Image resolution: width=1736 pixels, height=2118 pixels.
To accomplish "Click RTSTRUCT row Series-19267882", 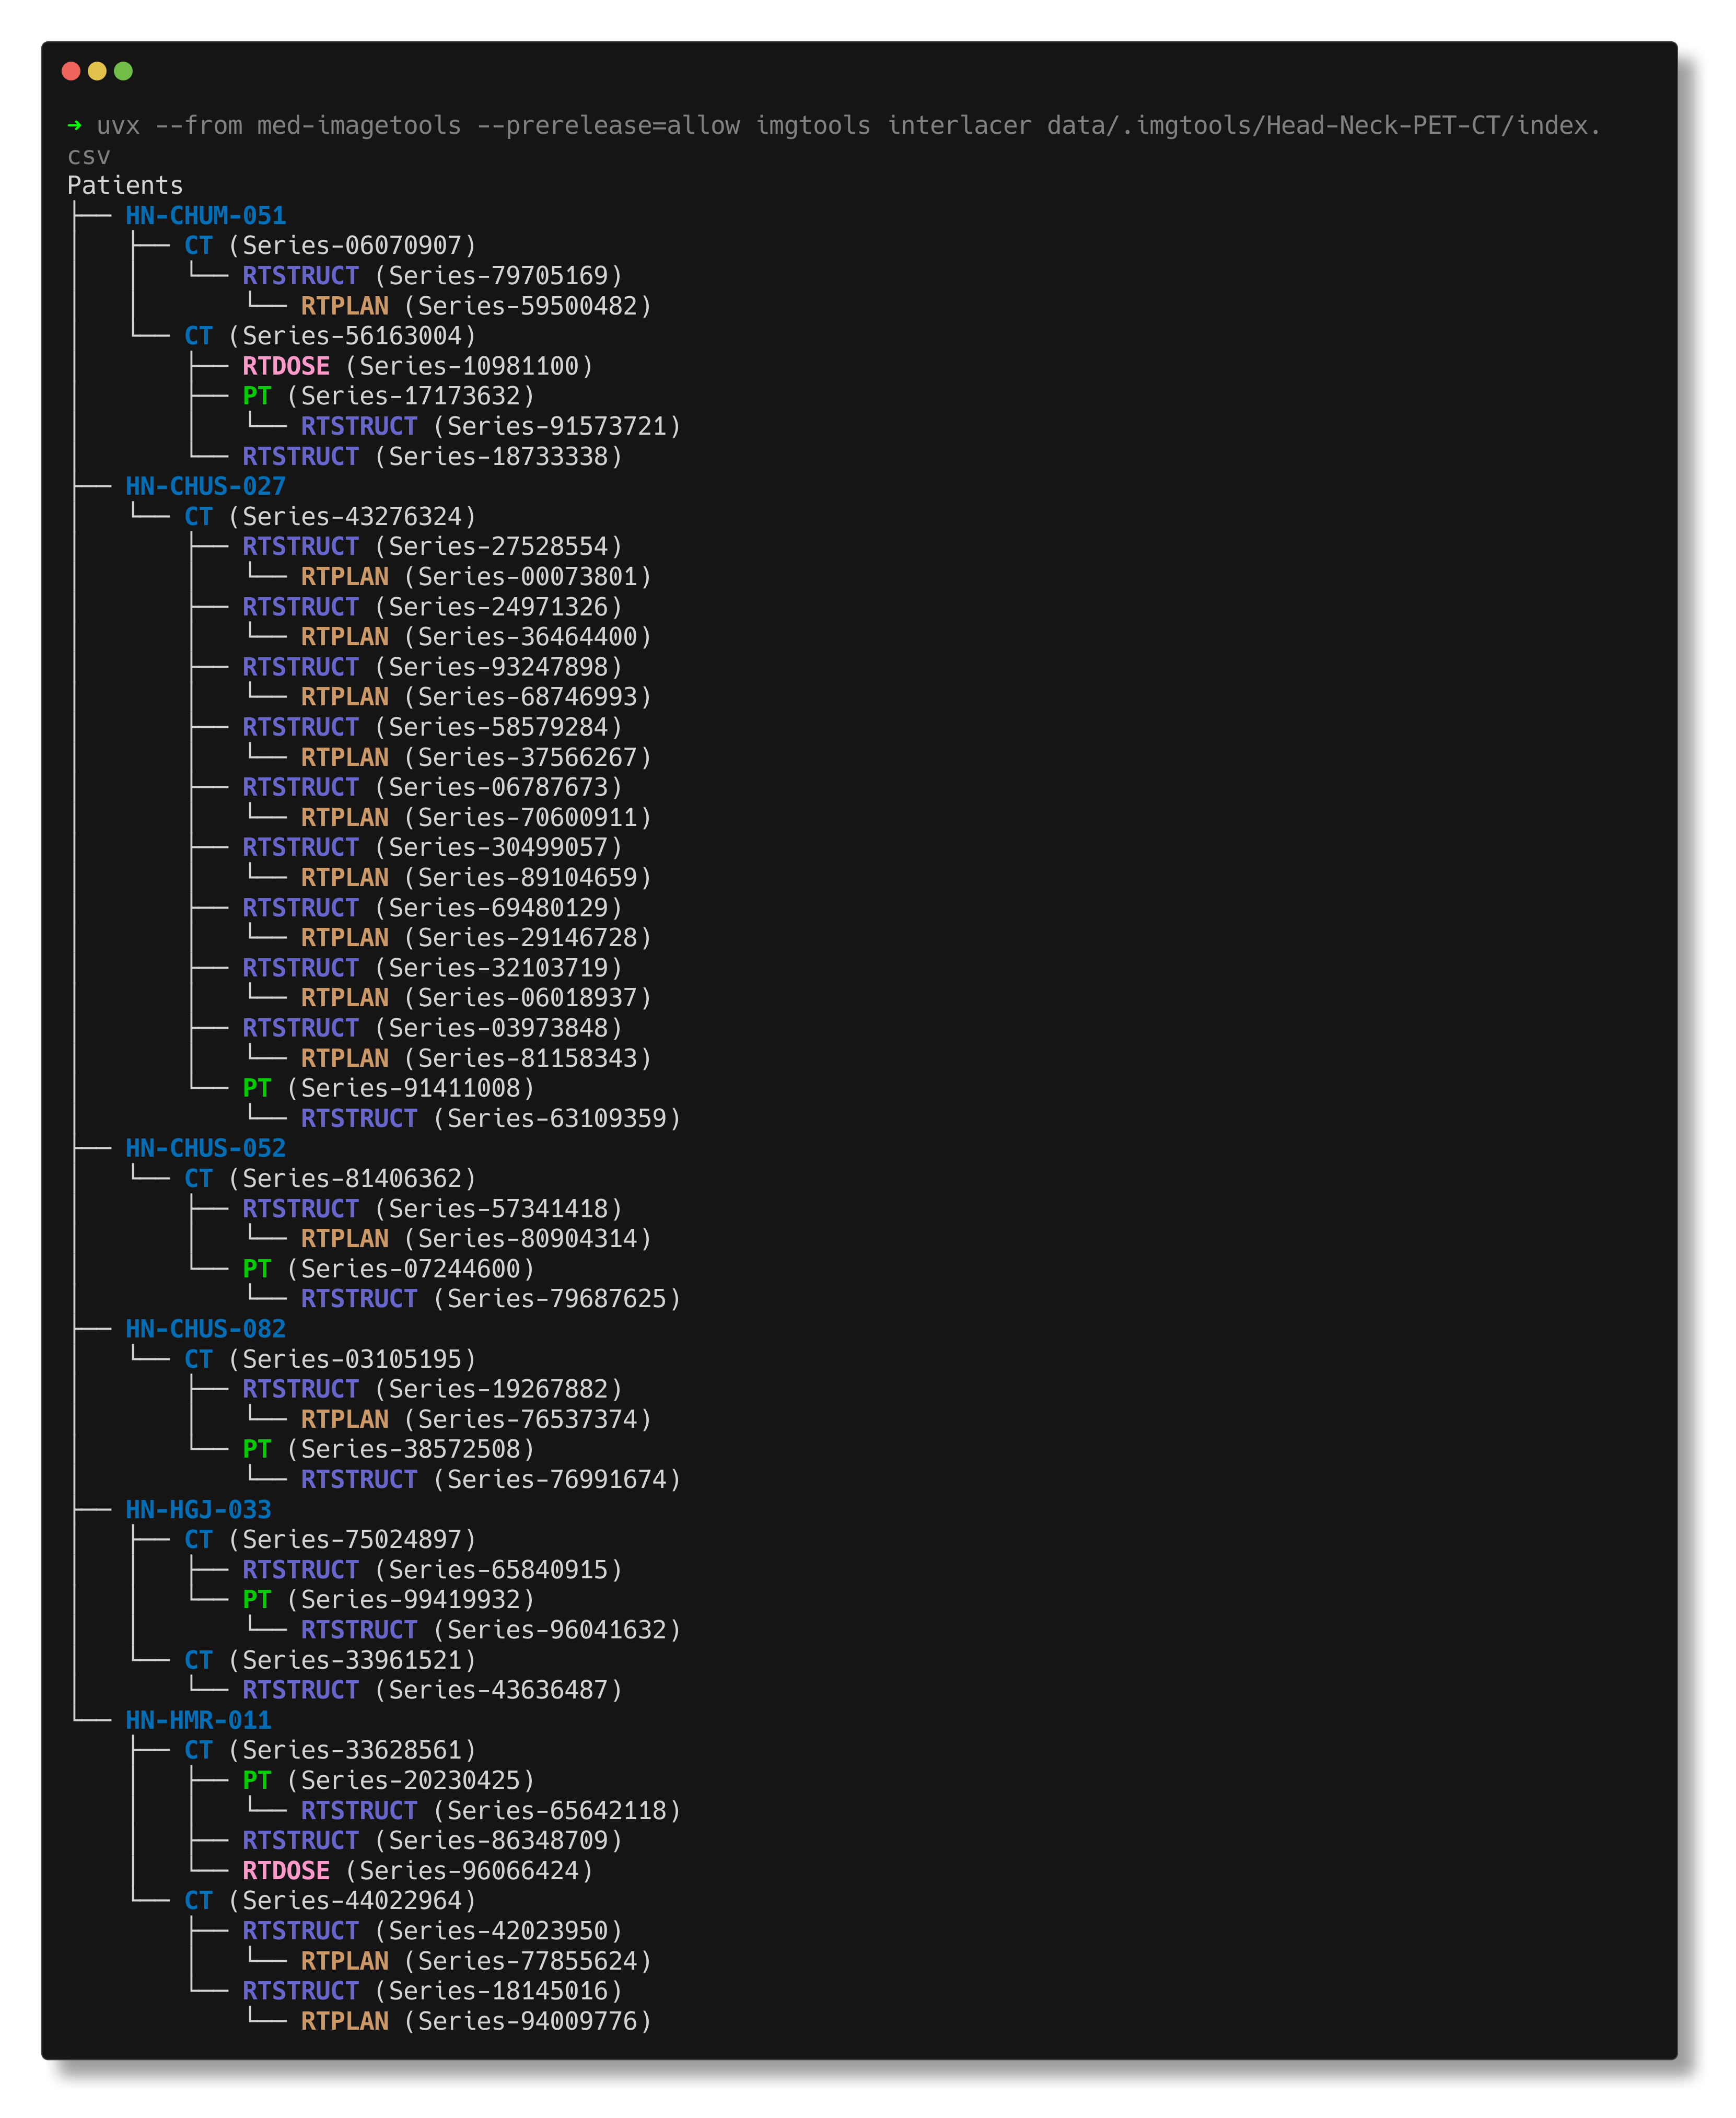I will (x=433, y=1389).
